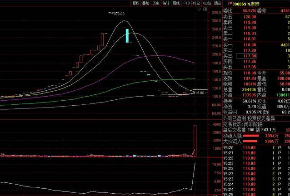
Task: Open the 复权 toolbar item
Action: tap(136, 3)
